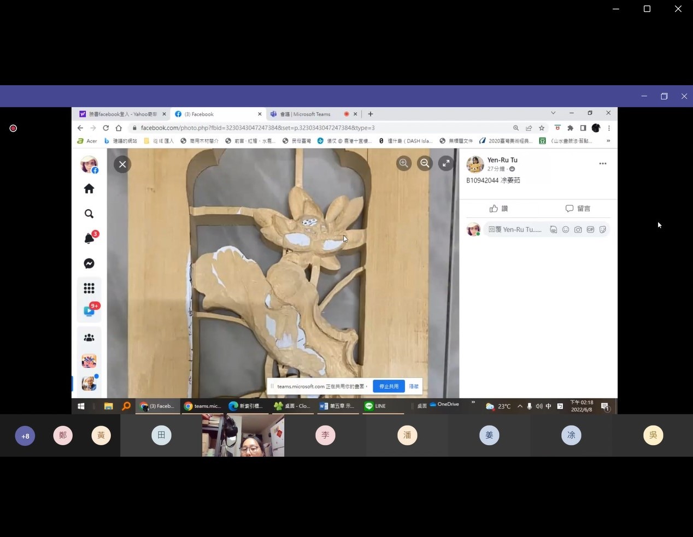Screen dimensions: 693x537
Task: Expand the bookmarks bar overflow chevron
Action: 608,141
